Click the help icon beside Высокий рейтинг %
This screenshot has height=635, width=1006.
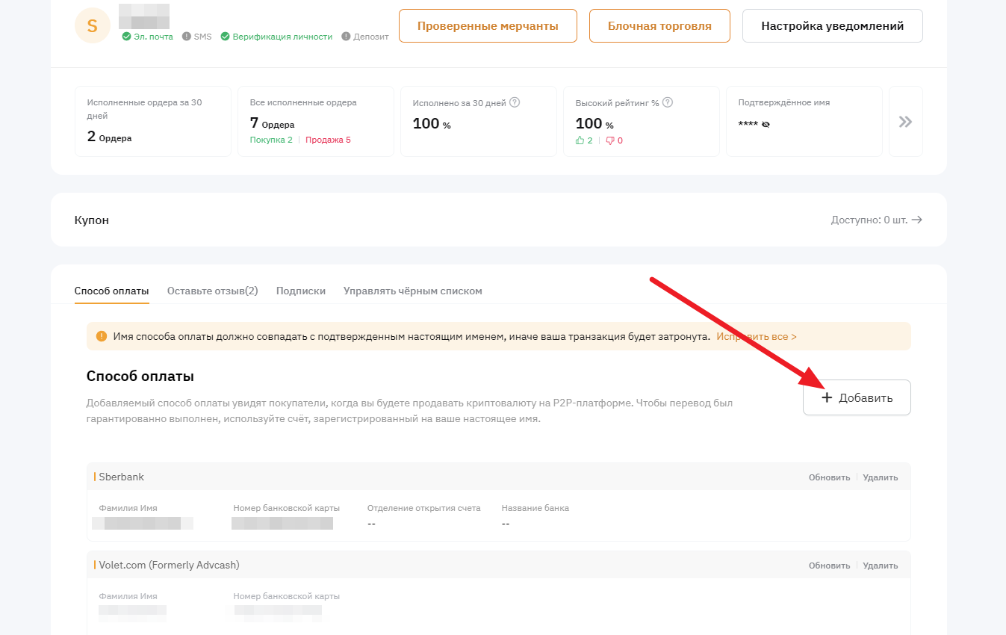coord(668,102)
